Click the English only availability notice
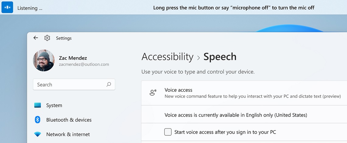The height and width of the screenshot is (143, 347). (236, 115)
